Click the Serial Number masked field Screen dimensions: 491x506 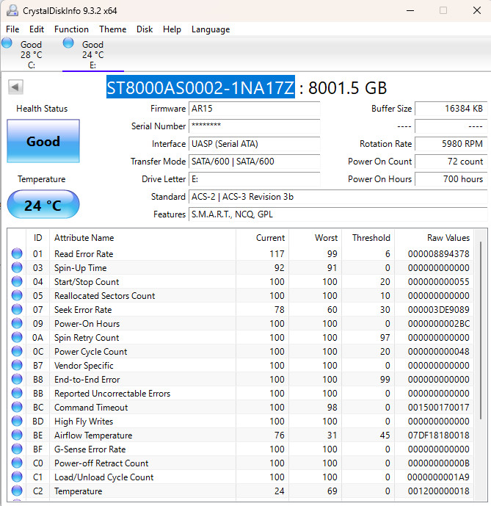coord(254,126)
